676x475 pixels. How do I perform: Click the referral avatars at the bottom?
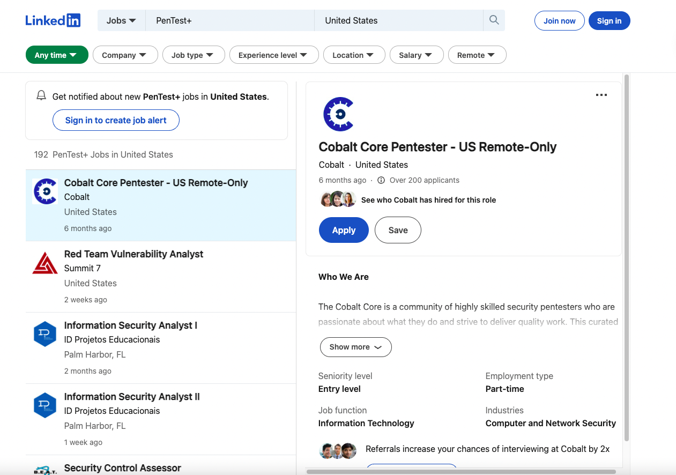click(x=338, y=451)
